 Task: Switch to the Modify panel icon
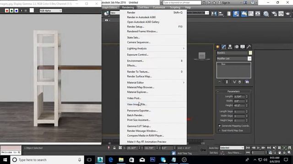click(224, 46)
